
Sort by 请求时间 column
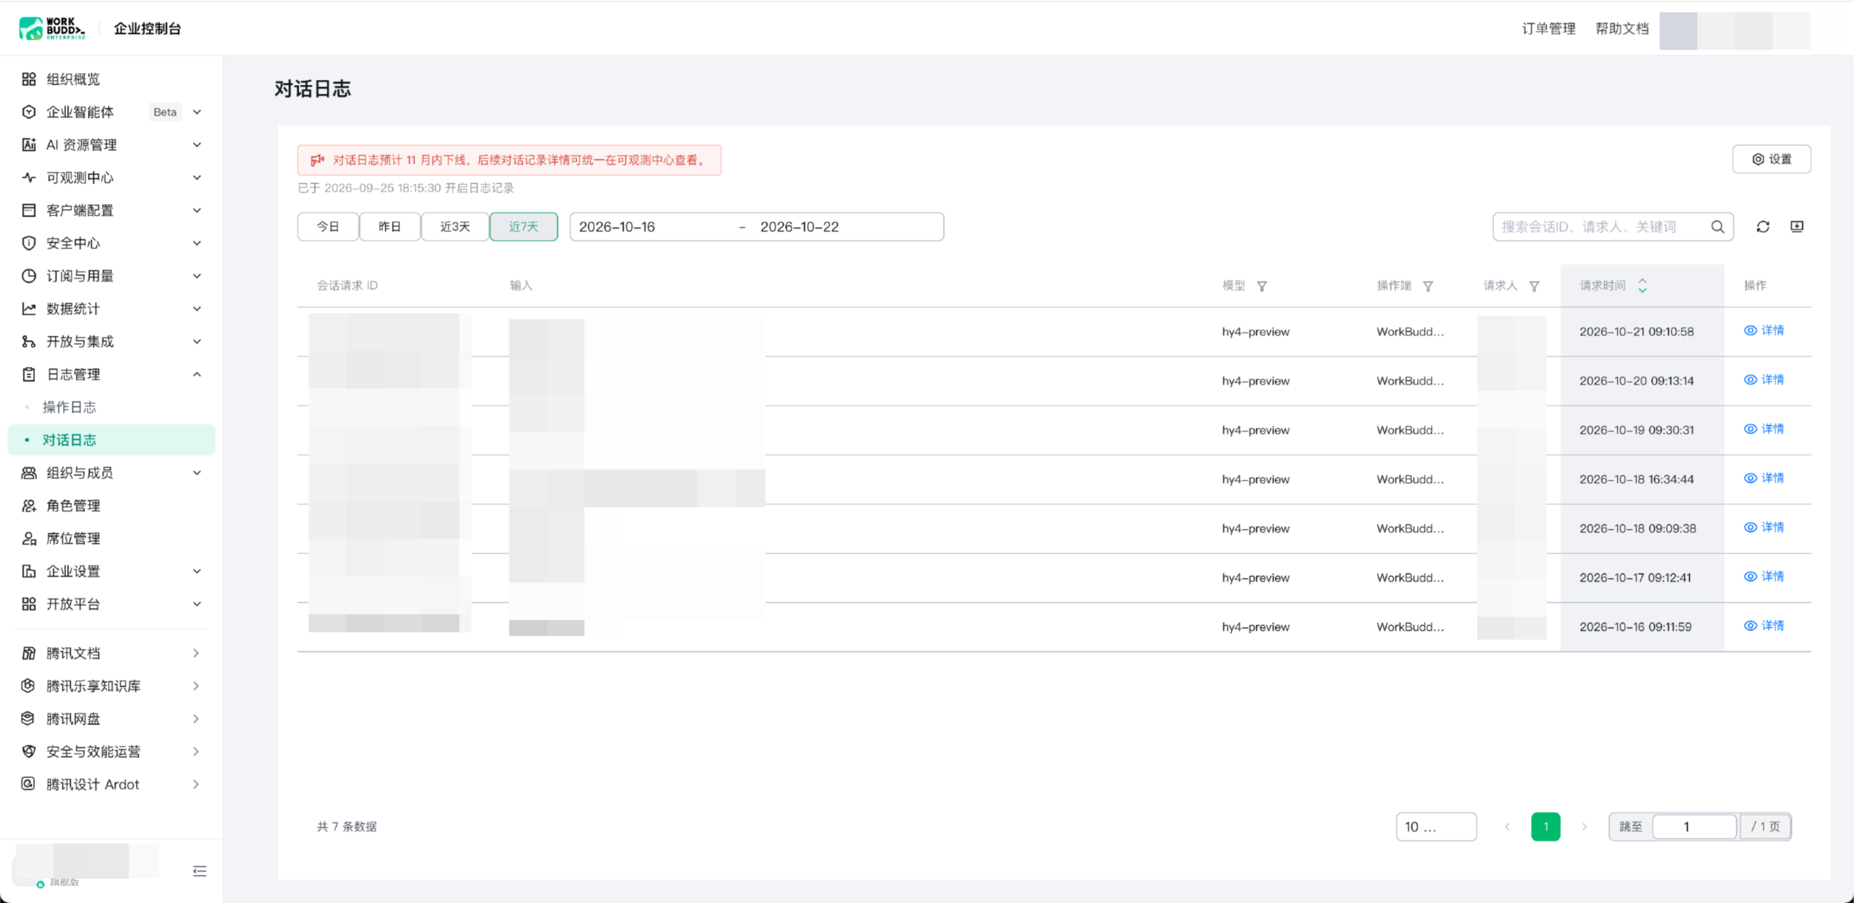(1642, 286)
